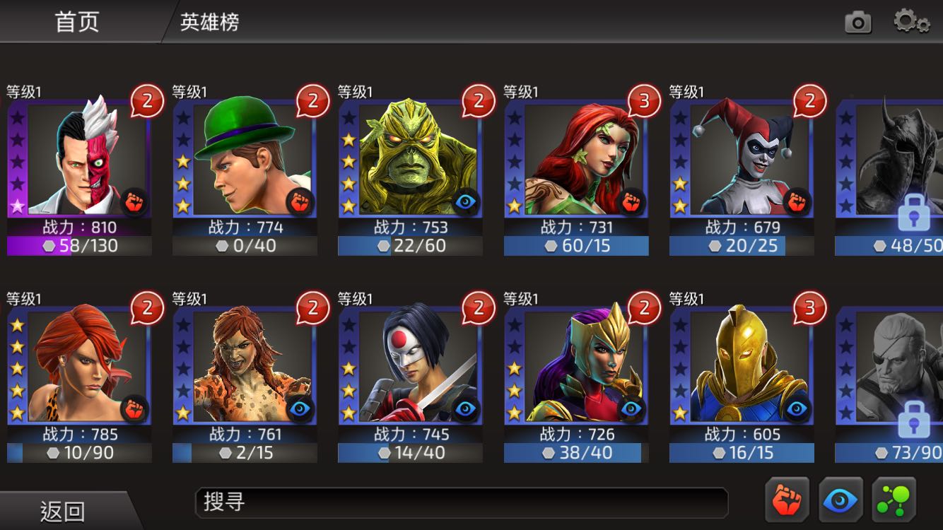Toggle the blue eye class filter

click(x=840, y=500)
